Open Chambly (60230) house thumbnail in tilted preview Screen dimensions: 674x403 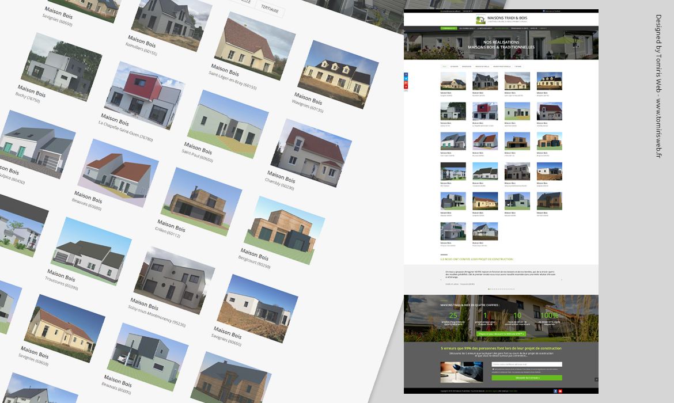[x=312, y=153]
